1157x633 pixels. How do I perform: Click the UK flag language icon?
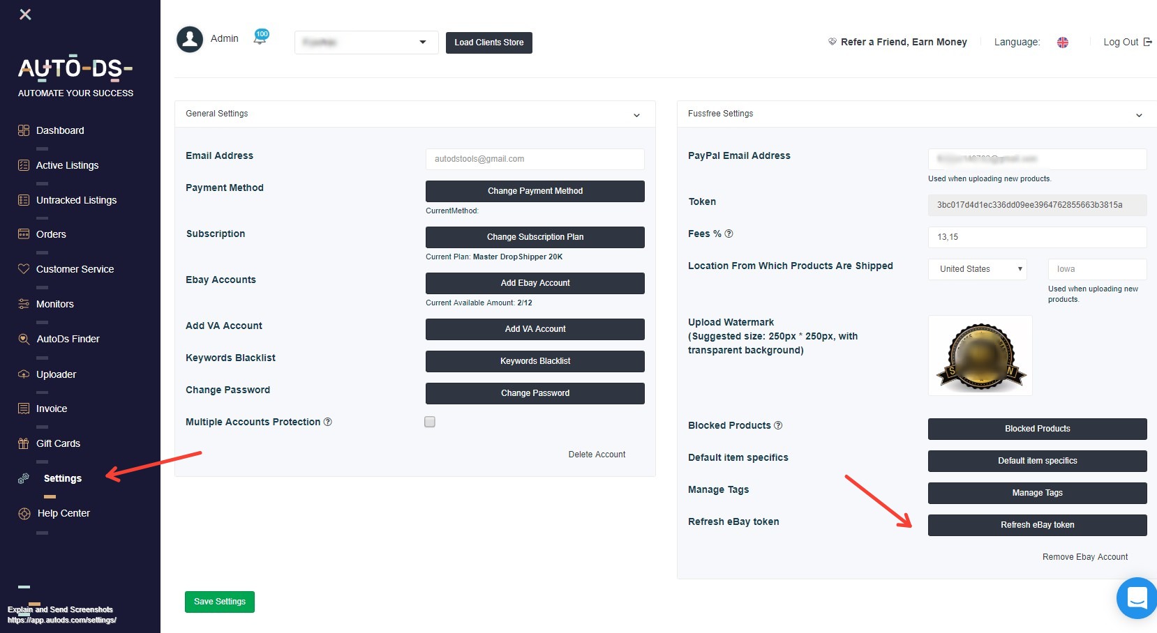[1063, 43]
